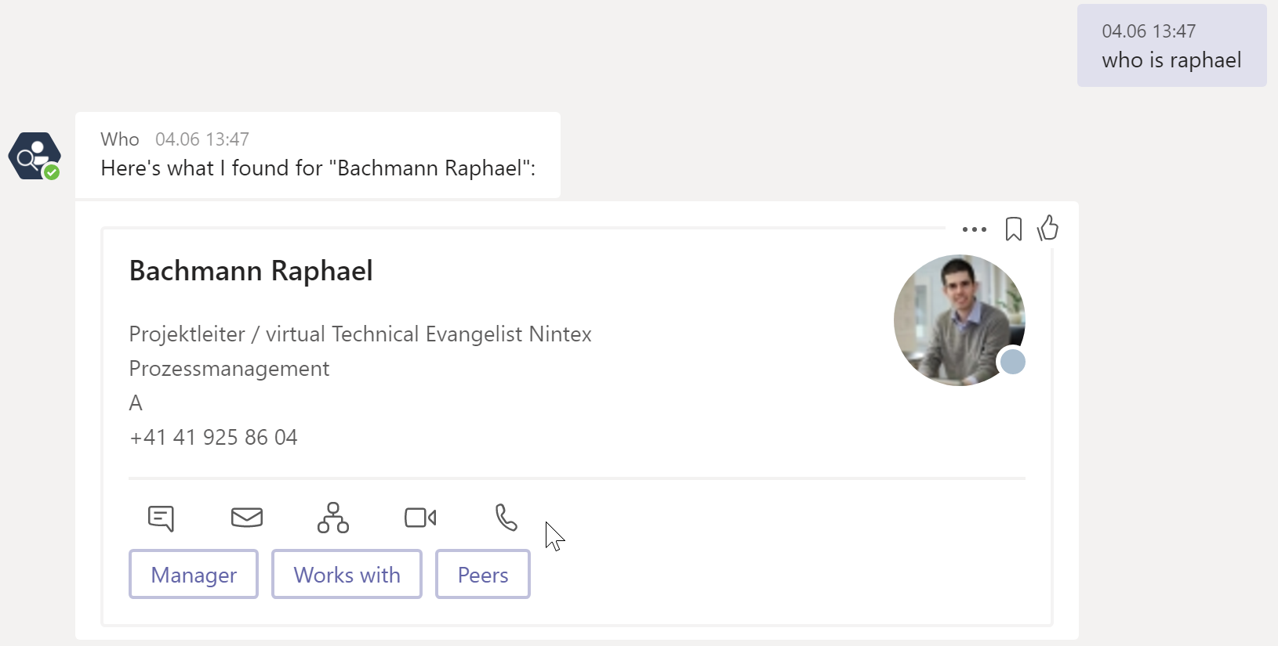Click the presence status dot on photo
The height and width of the screenshot is (646, 1278).
(x=1013, y=362)
